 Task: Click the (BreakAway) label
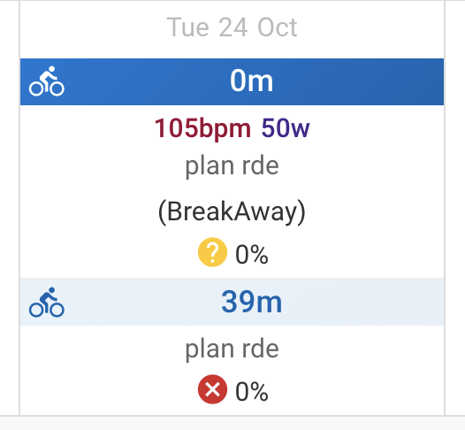232,211
